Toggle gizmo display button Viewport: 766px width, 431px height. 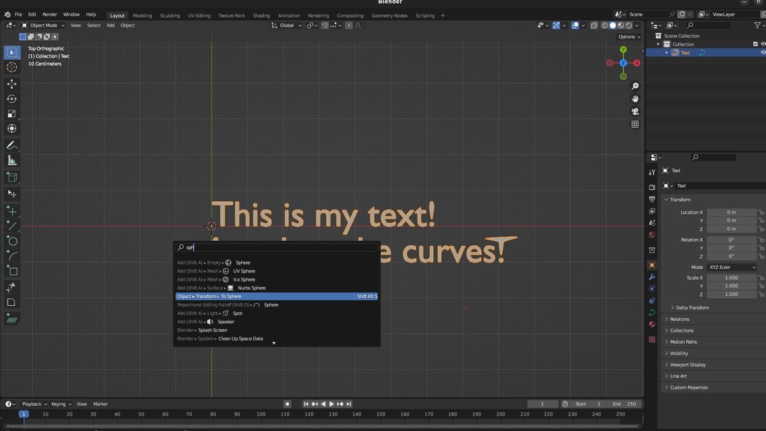(556, 26)
